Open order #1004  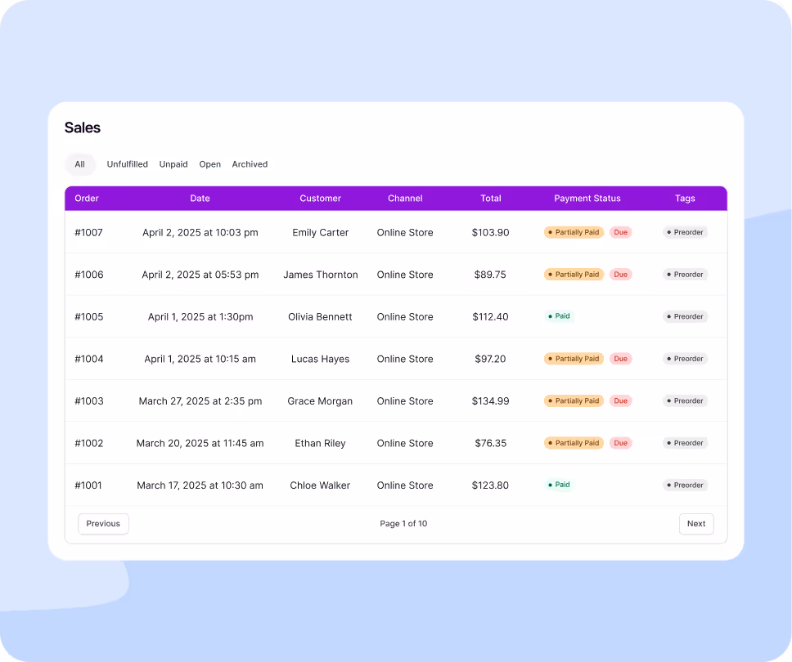pyautogui.click(x=89, y=359)
